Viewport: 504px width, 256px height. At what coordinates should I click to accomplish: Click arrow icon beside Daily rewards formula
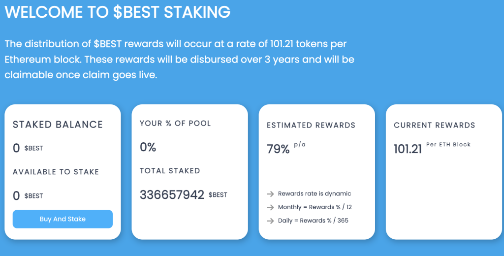click(270, 221)
